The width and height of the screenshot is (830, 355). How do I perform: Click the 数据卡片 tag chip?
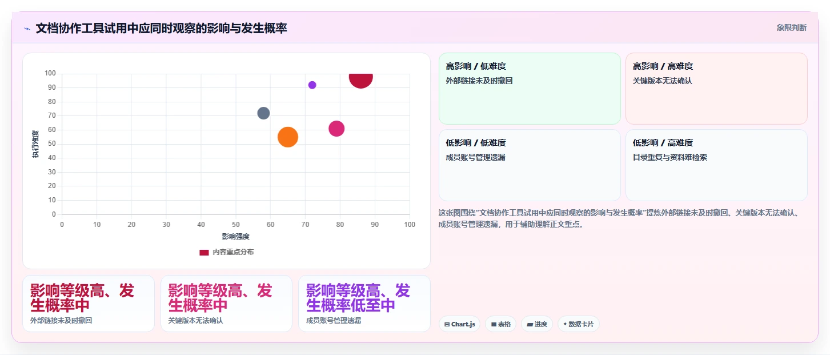pyautogui.click(x=578, y=324)
